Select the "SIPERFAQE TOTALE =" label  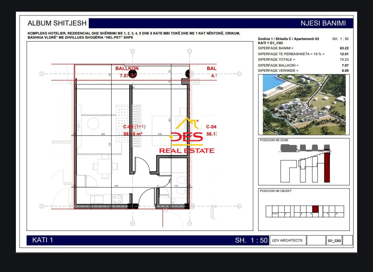coord(276,59)
